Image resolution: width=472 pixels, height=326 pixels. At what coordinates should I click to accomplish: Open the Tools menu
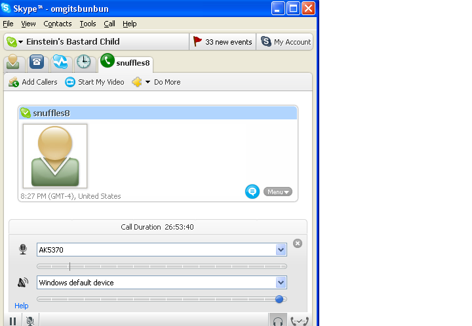87,24
